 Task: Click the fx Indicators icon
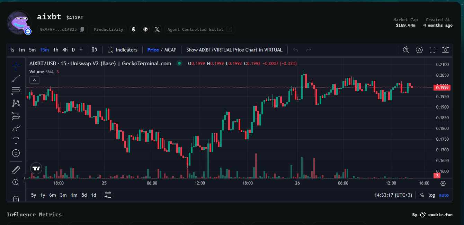click(x=110, y=50)
